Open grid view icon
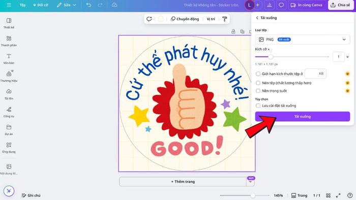 pyautogui.click(x=329, y=195)
